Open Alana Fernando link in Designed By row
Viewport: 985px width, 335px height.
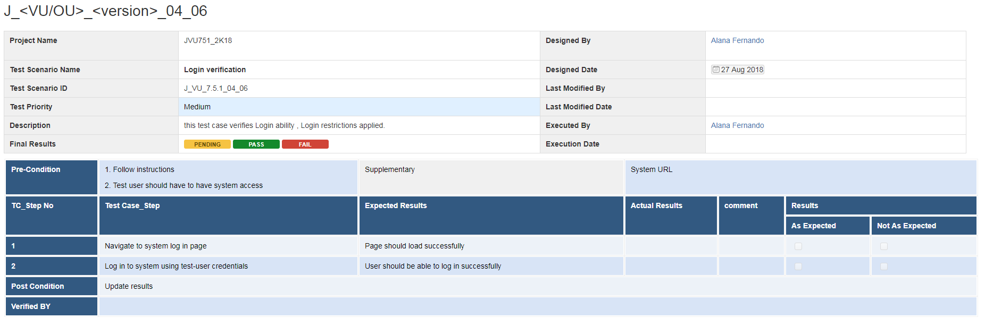tap(737, 40)
